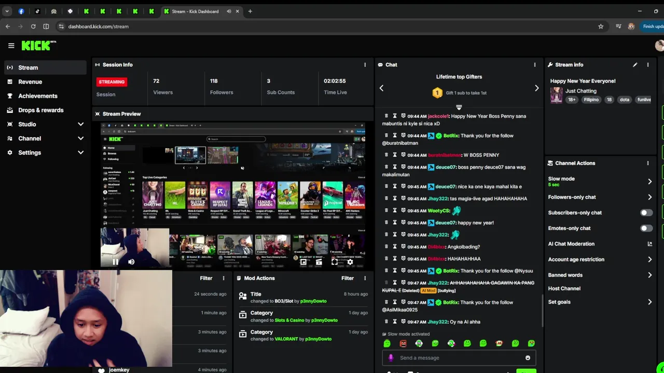Click the purple microphone icon in chat input
The height and width of the screenshot is (373, 664).
pyautogui.click(x=391, y=358)
